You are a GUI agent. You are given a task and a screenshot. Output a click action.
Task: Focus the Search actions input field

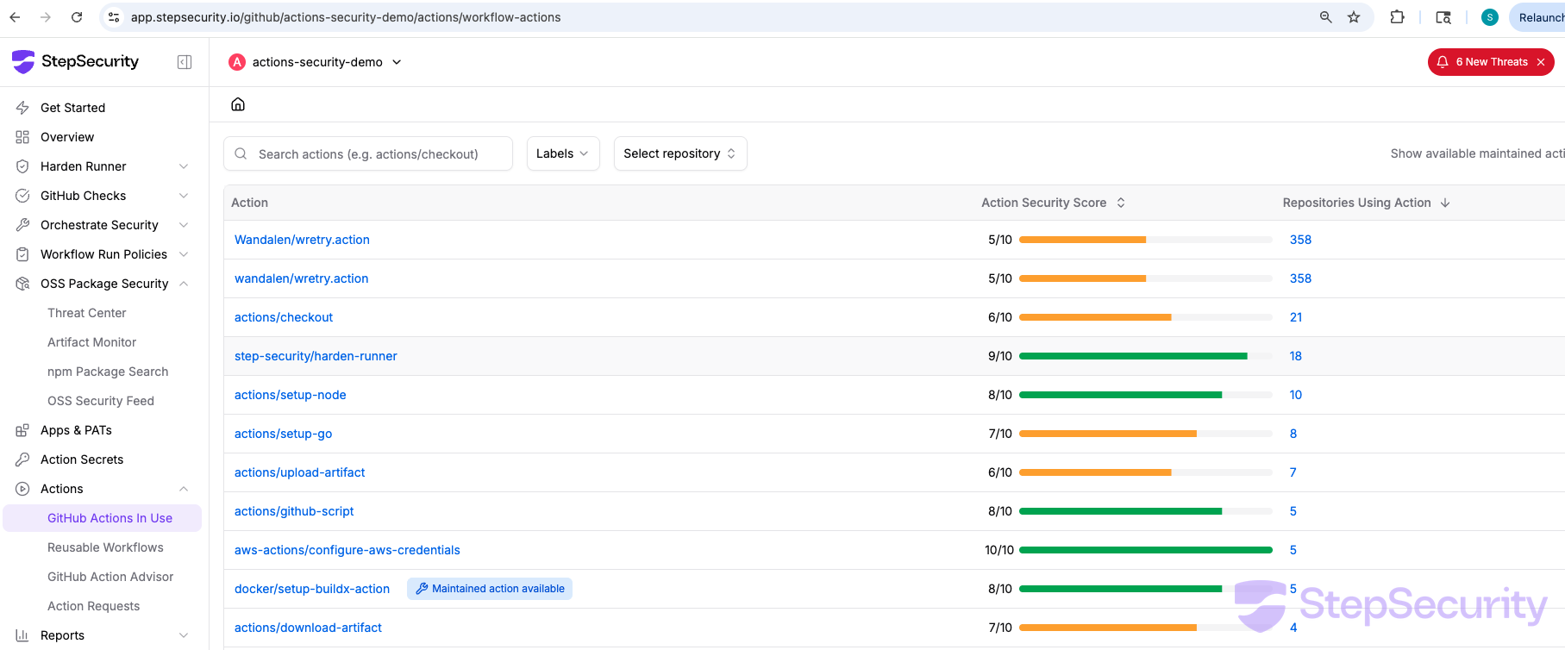368,154
